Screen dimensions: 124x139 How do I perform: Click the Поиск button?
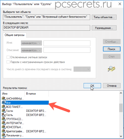pyautogui.click(x=112, y=49)
